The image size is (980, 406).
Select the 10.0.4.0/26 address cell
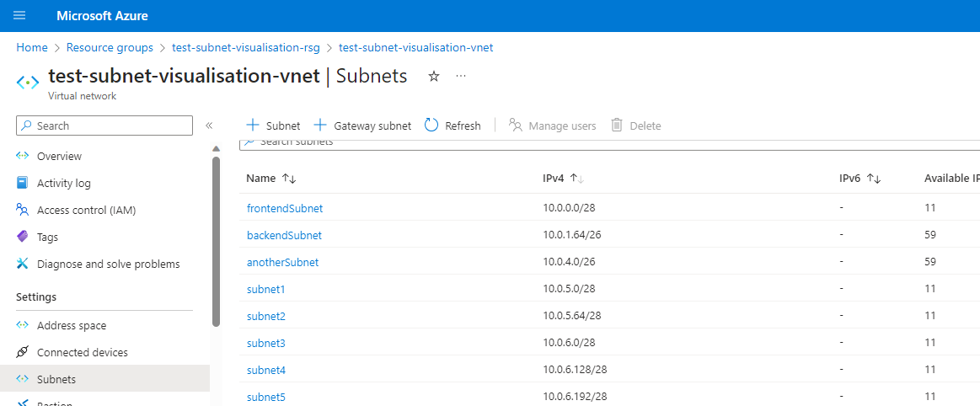pos(569,262)
